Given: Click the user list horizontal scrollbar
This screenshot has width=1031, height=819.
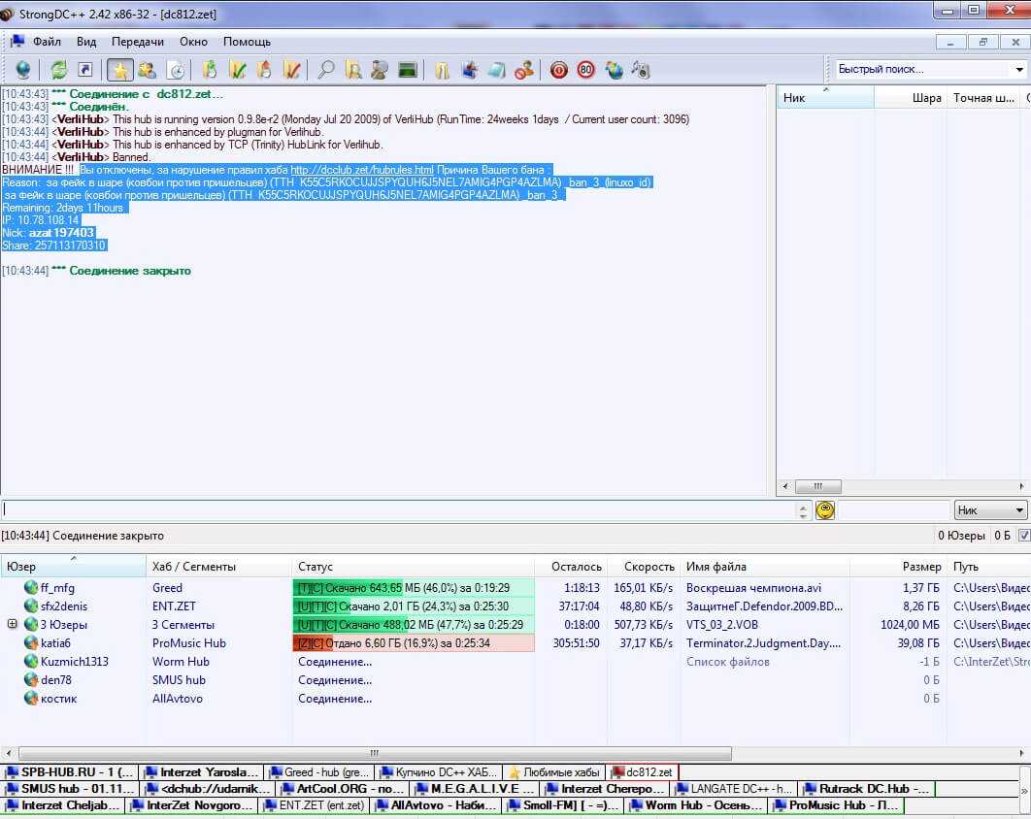Looking at the screenshot, I should [818, 486].
